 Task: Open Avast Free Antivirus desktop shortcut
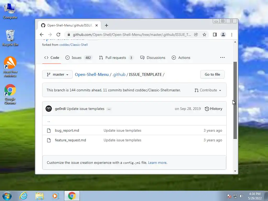[10, 67]
